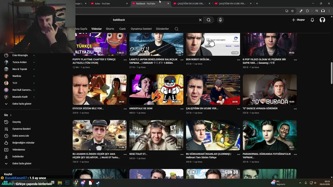Open the Chrome extensions puzzle icon
The width and height of the screenshot is (333, 187).
point(307,11)
